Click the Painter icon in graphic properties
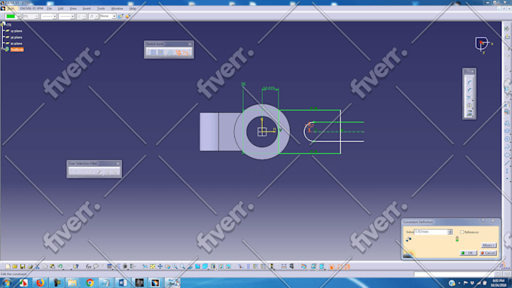Image resolution: width=512 pixels, height=288 pixels. coord(120,16)
